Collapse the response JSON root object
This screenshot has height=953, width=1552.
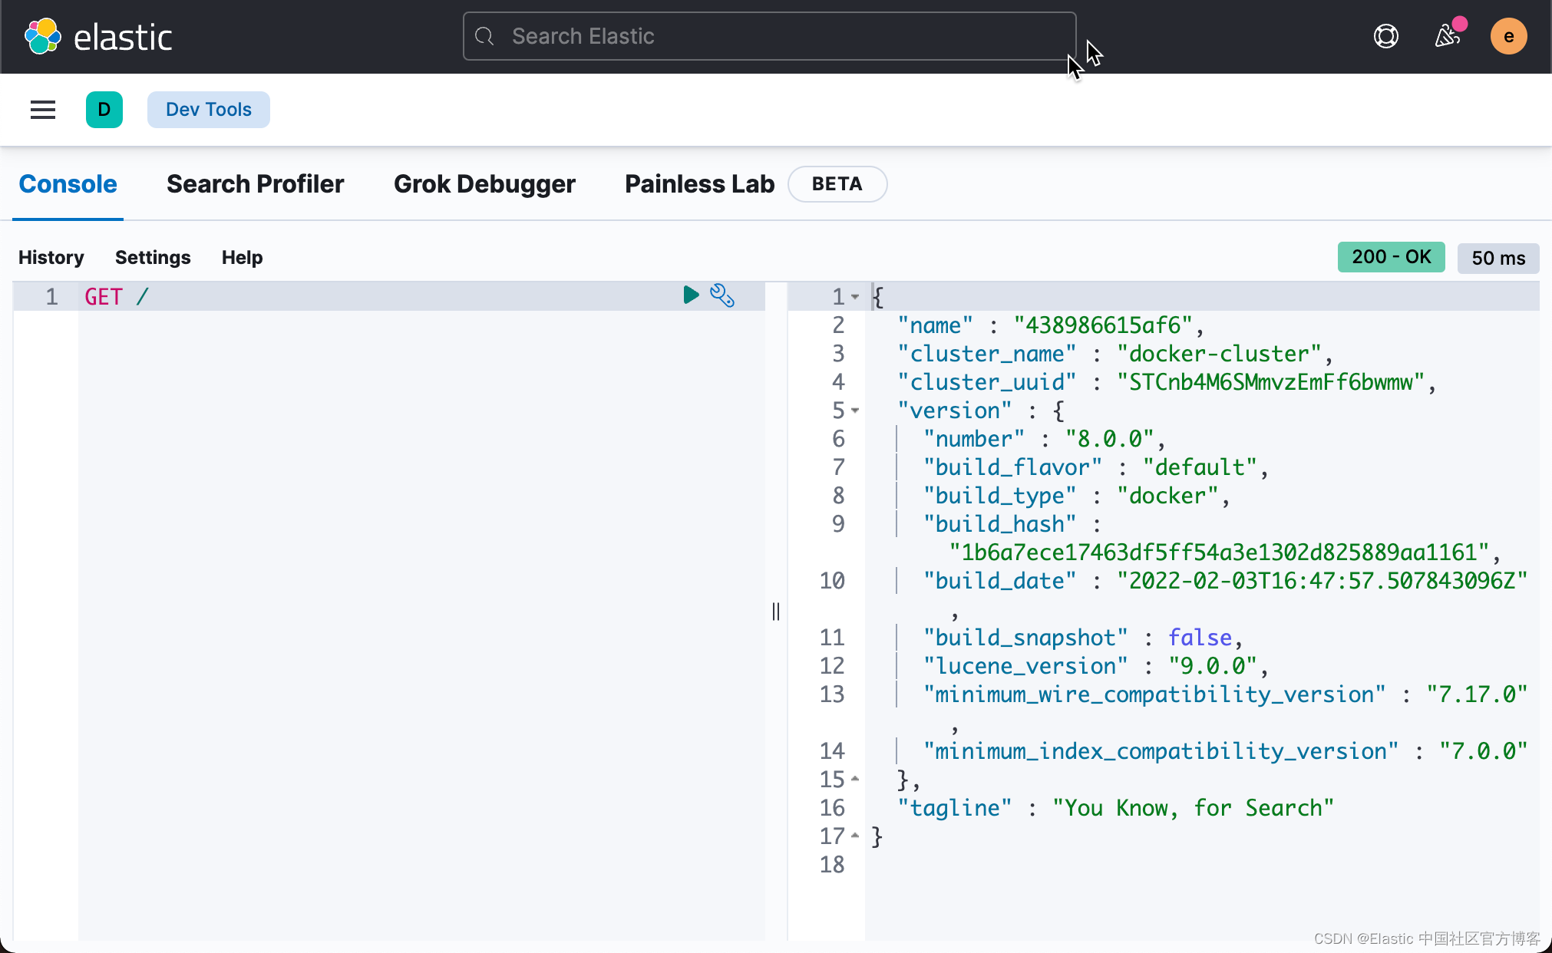854,296
